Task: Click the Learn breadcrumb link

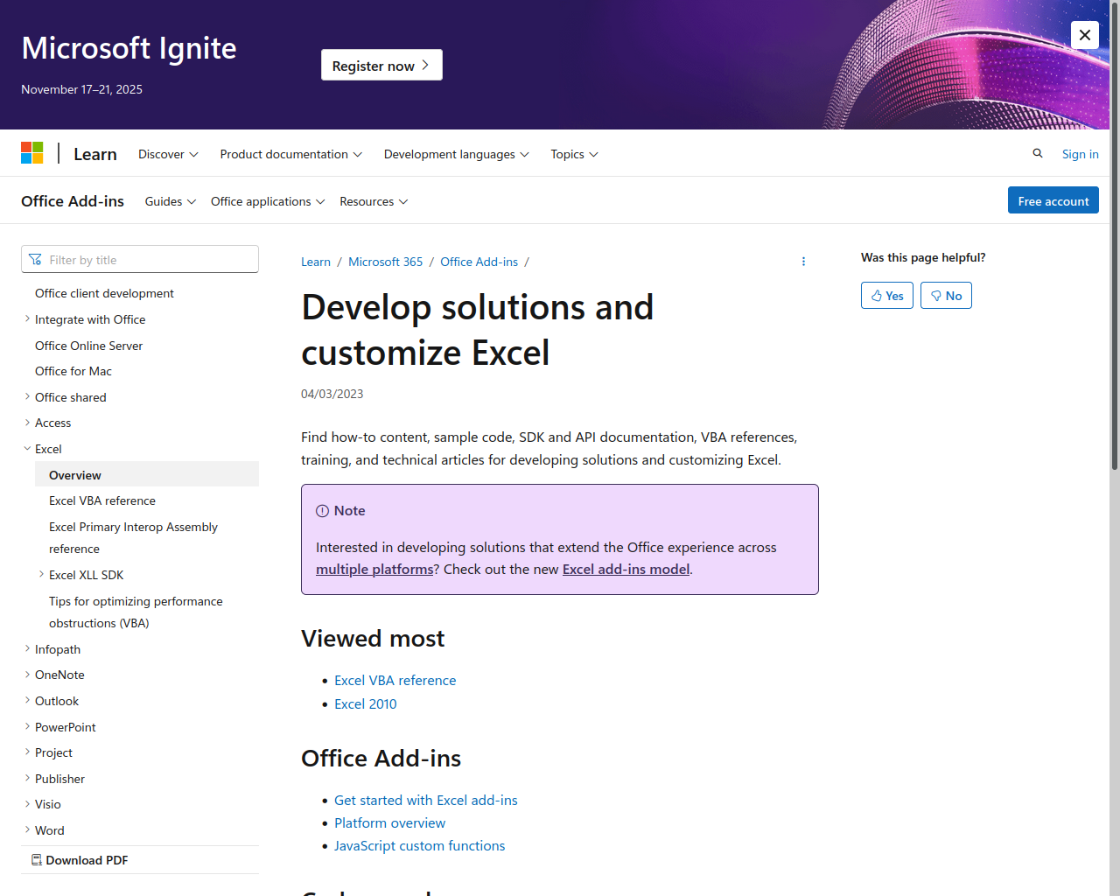Action: click(x=316, y=262)
